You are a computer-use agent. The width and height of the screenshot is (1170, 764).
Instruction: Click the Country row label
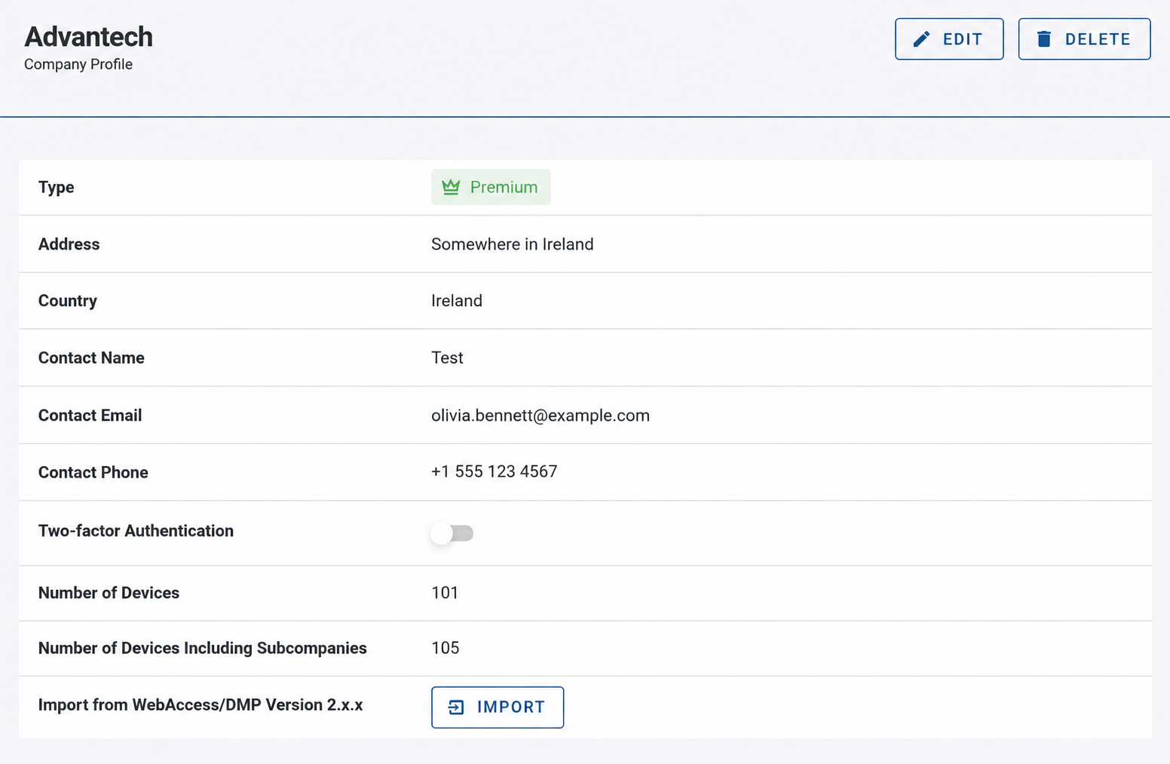click(x=68, y=301)
